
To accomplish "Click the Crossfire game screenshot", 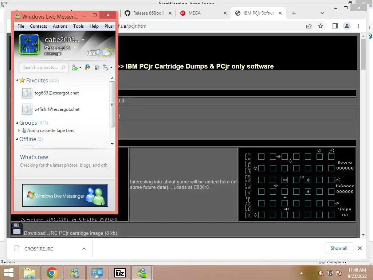I will tap(297, 184).
